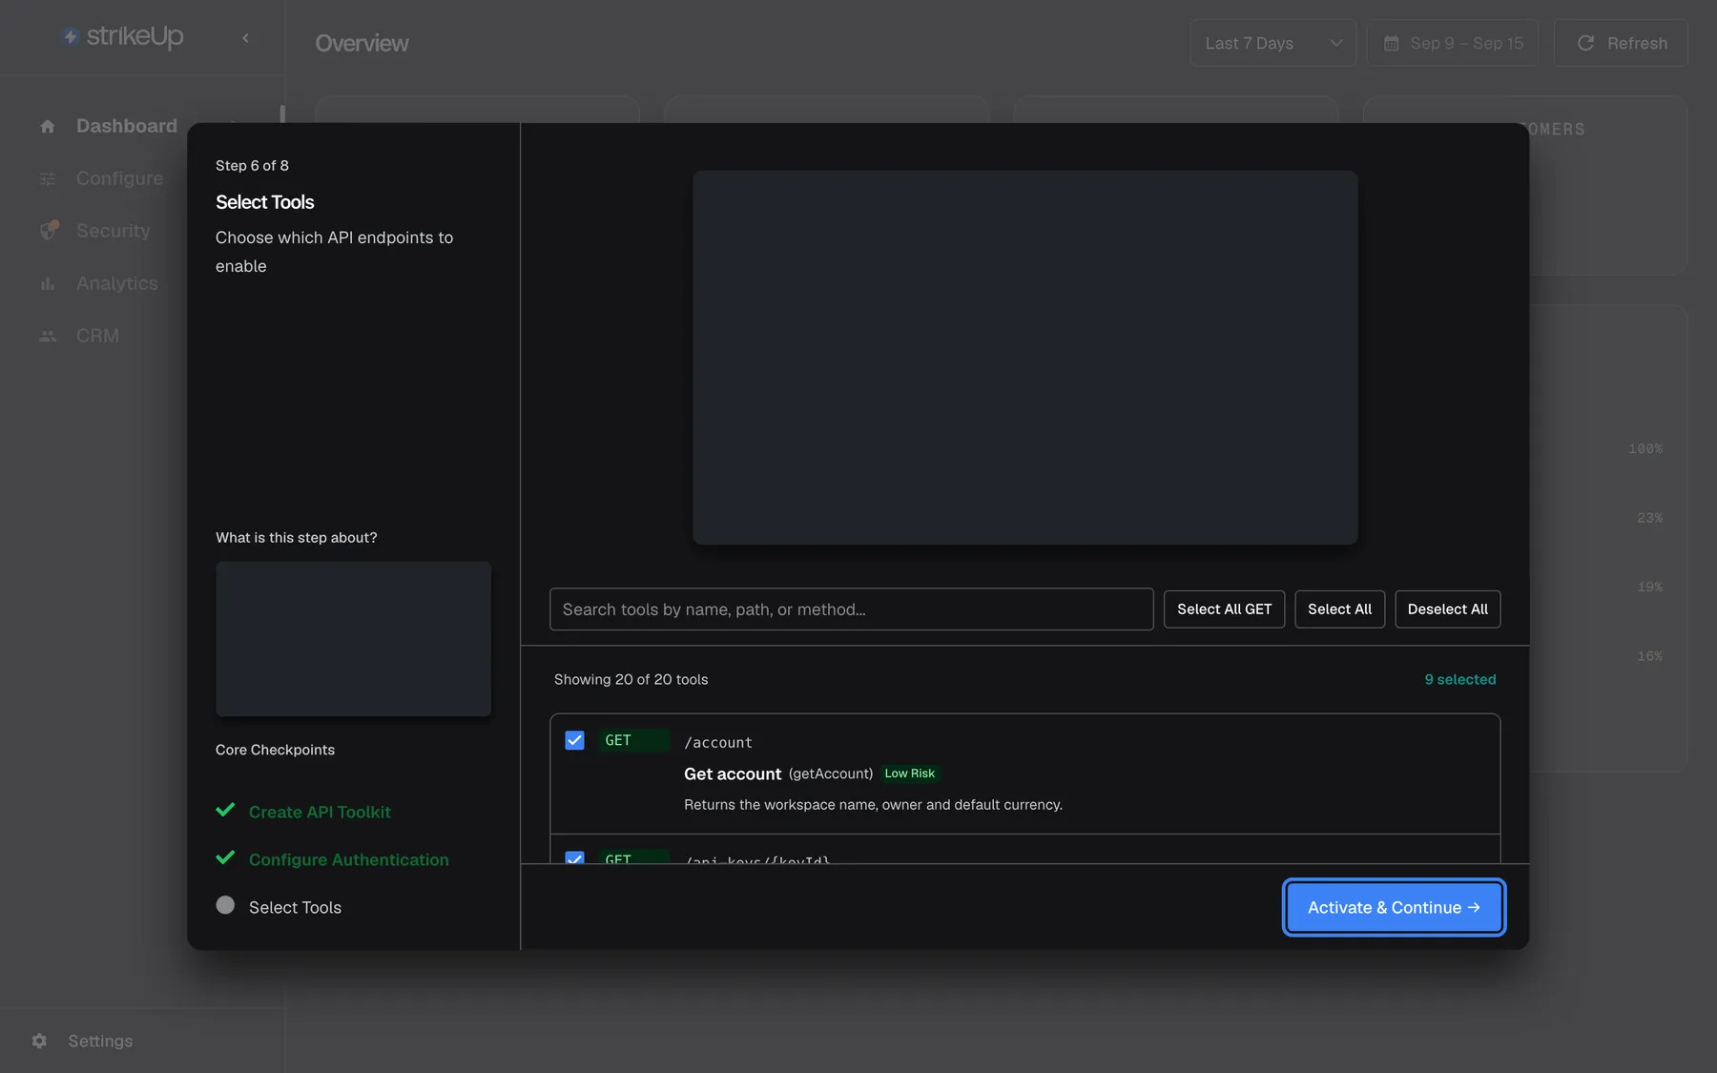Open the Sep 9 – Sep 15 date picker
The image size is (1717, 1073).
point(1453,43)
